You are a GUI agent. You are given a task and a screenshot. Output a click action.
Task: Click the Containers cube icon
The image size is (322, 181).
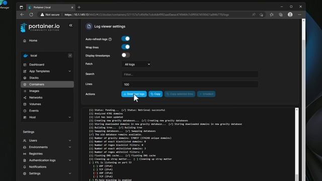(x=25, y=84)
